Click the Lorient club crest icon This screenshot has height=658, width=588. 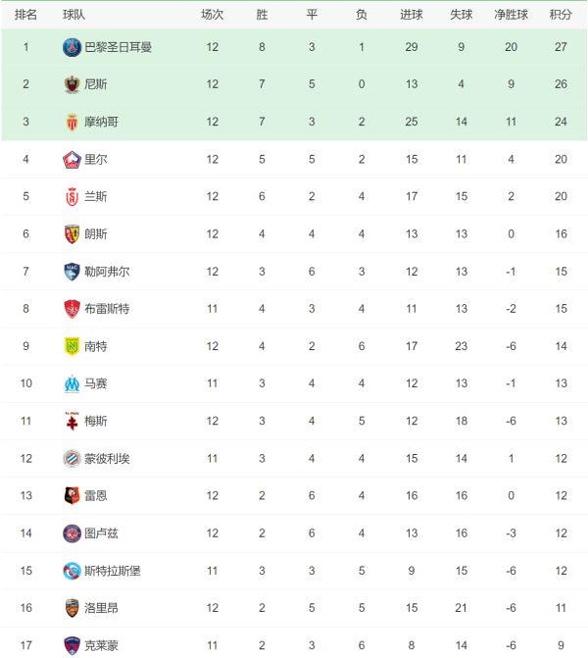point(72,608)
